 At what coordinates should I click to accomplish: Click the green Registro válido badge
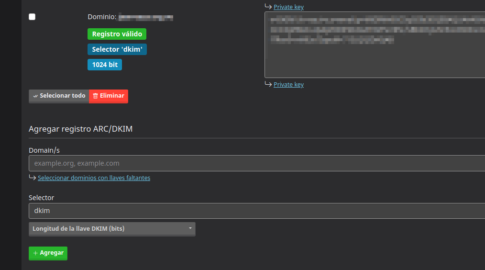117,34
